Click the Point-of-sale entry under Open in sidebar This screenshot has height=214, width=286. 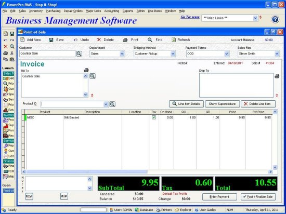pos(8,191)
